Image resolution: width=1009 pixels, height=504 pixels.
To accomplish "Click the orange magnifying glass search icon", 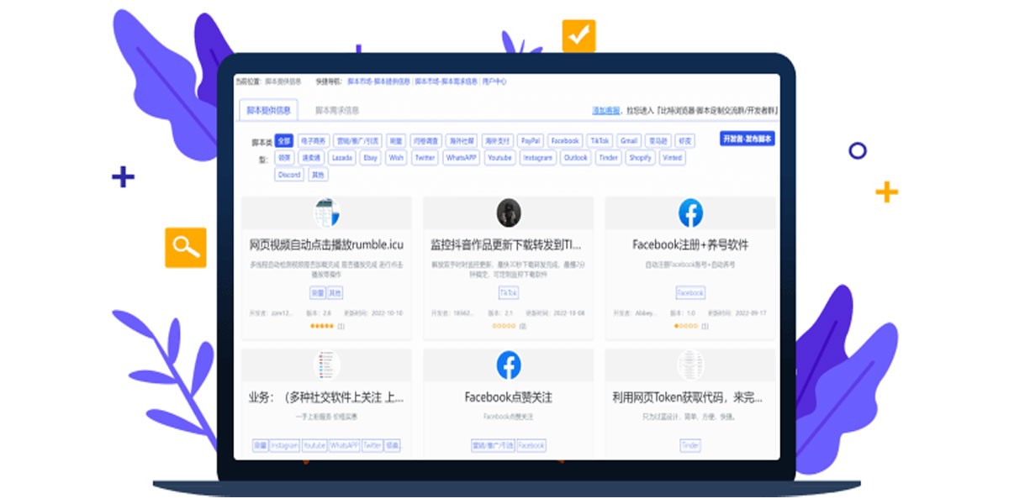I will tap(185, 247).
